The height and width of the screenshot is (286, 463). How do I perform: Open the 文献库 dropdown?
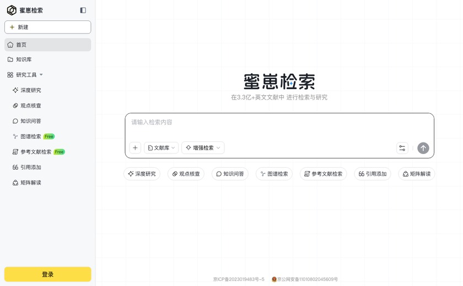coord(161,148)
